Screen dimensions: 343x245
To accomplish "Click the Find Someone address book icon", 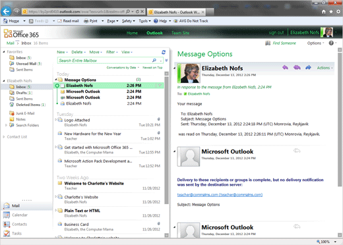I will click(x=268, y=43).
